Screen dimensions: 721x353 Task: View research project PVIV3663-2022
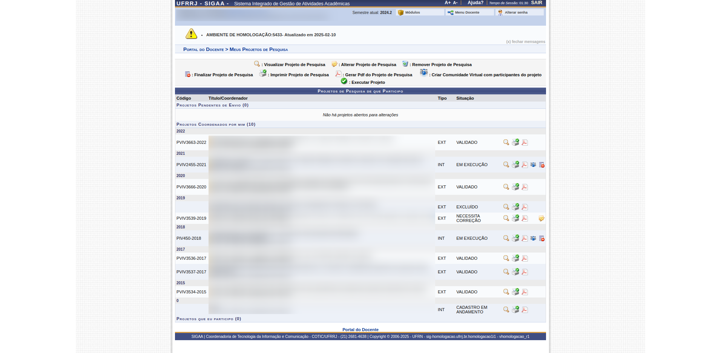(506, 142)
